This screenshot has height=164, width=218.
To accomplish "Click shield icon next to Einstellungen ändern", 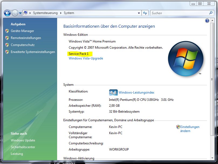I will pos(178,127).
